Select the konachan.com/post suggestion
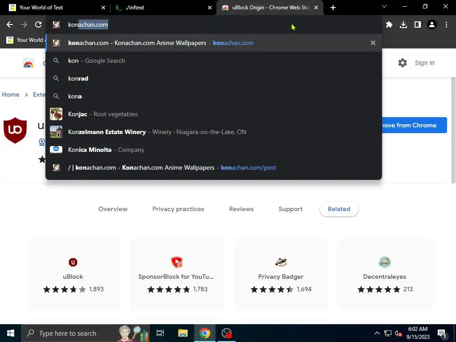 click(x=214, y=167)
